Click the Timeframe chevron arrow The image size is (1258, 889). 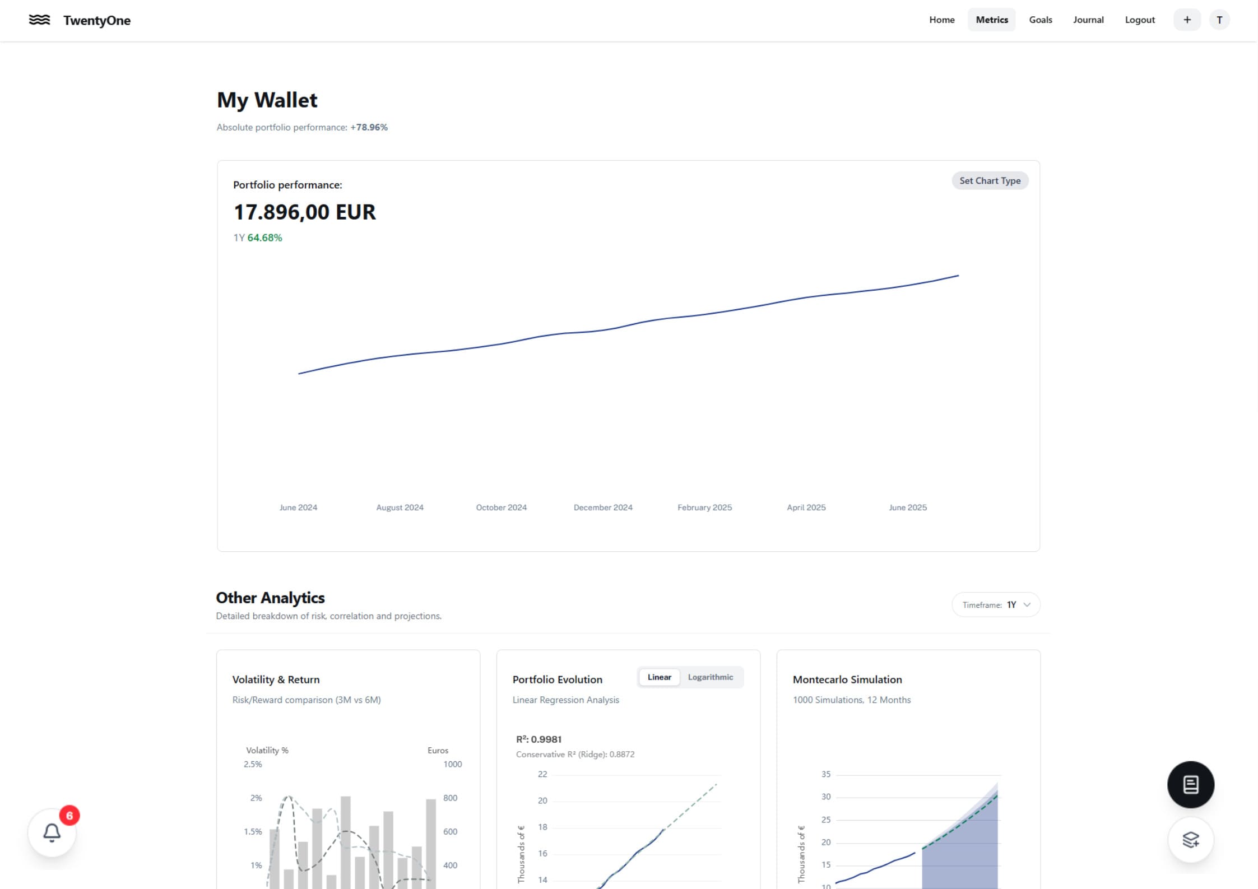pos(1027,604)
